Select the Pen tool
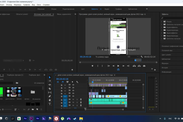The height and width of the screenshot is (122, 183). pos(50,96)
